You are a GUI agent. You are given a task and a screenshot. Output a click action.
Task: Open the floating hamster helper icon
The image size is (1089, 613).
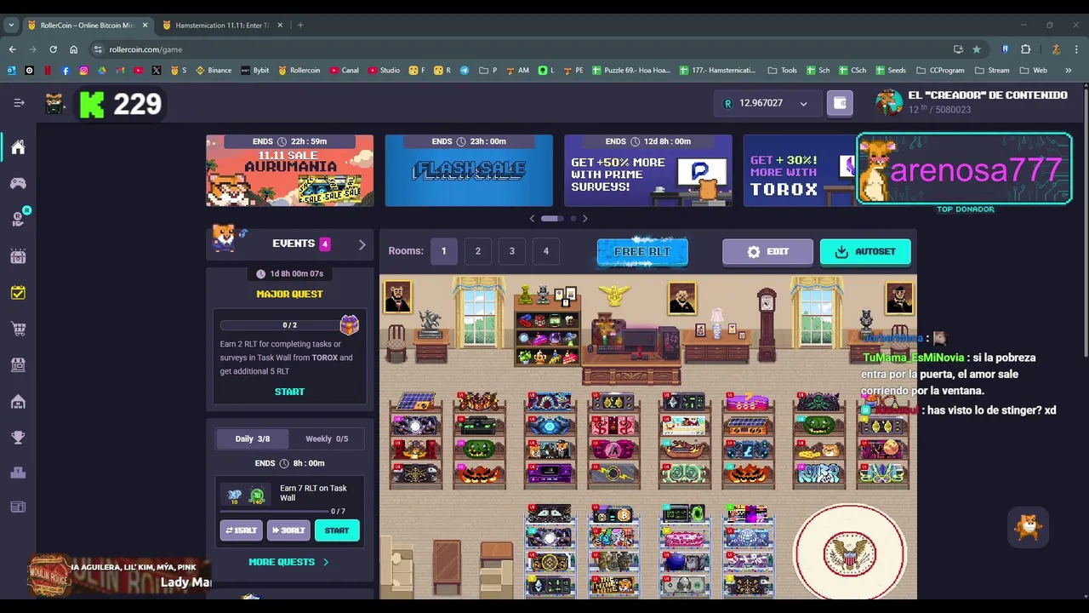point(1029,528)
